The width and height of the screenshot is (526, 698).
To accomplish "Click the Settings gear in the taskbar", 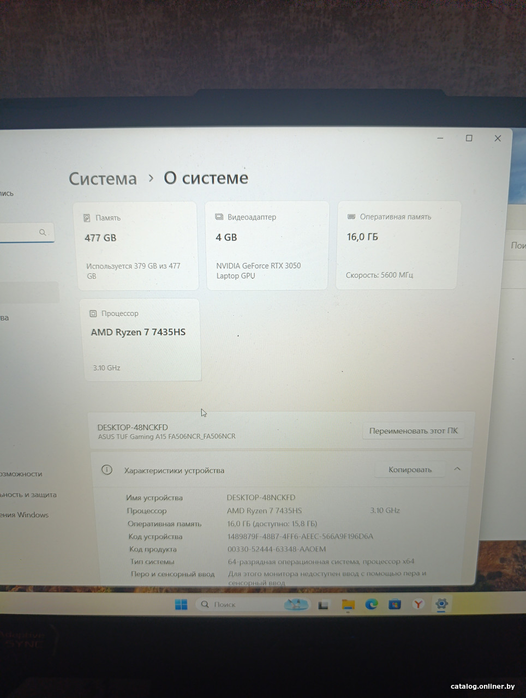I will point(441,604).
